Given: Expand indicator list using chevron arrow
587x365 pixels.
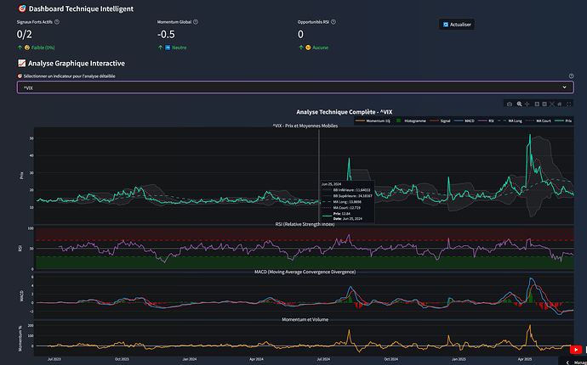Looking at the screenshot, I should click(x=565, y=87).
